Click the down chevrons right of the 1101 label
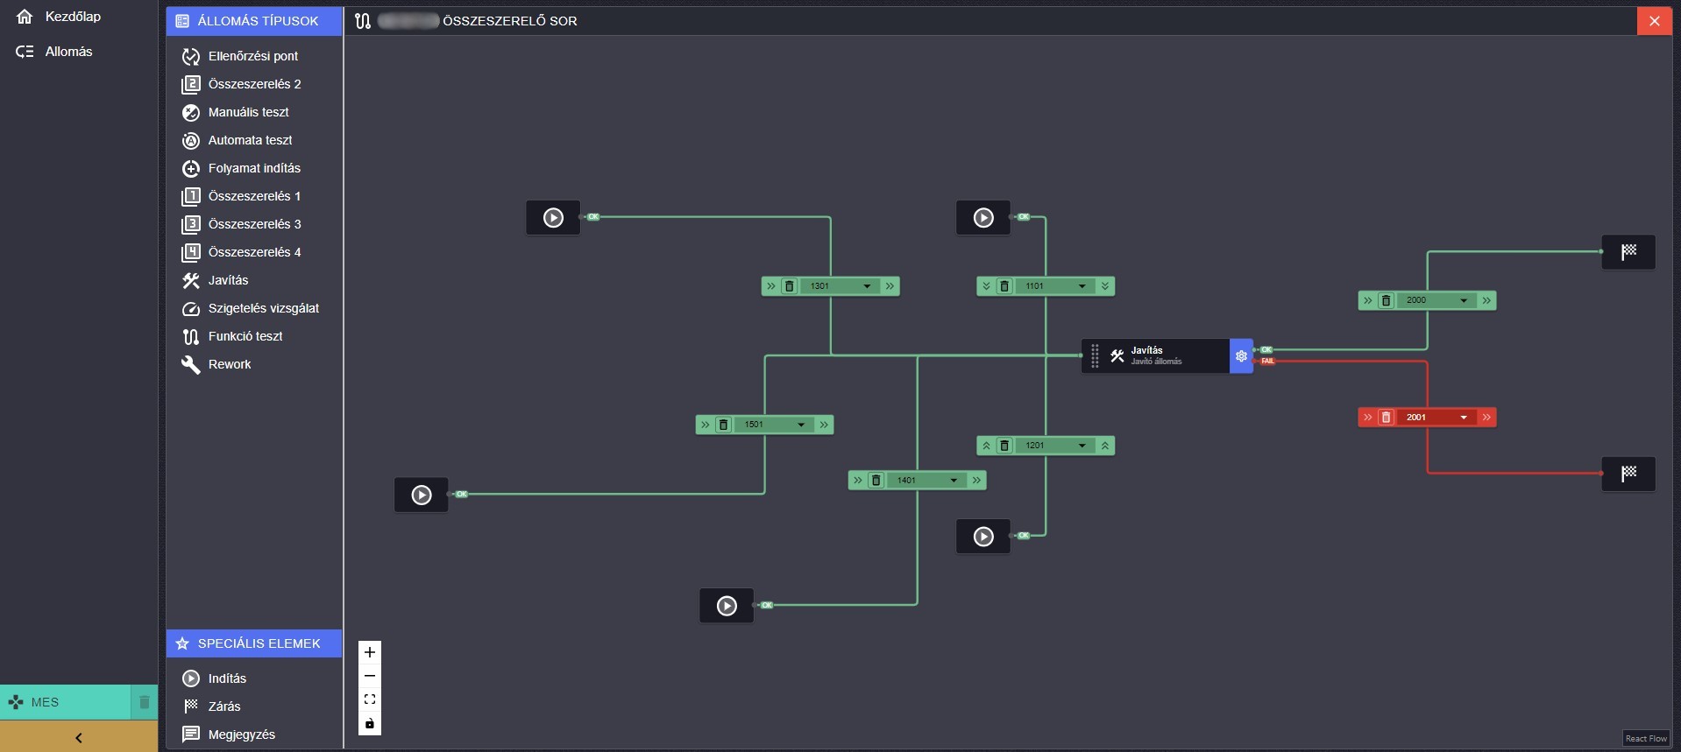Screen dimensions: 1681x752 click(x=1105, y=286)
